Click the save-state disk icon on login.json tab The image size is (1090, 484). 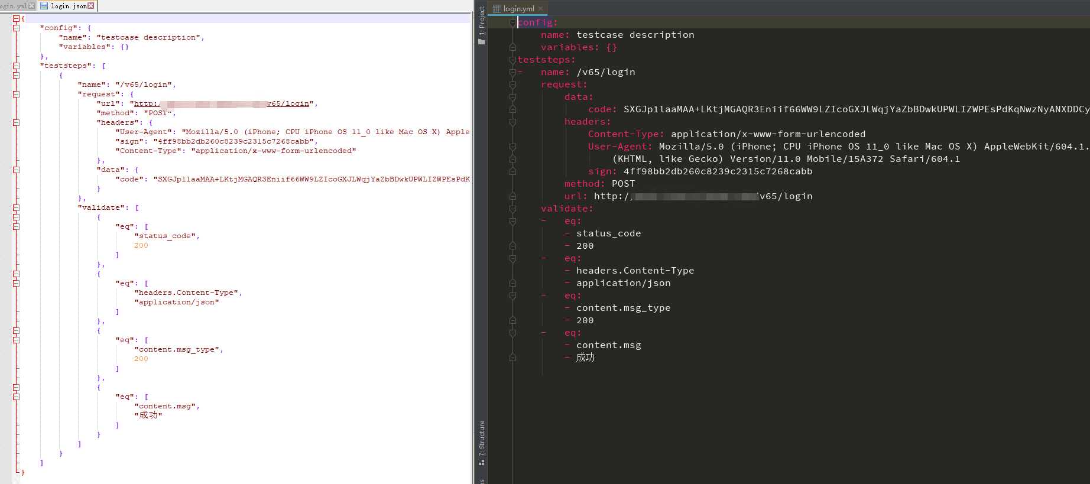click(x=44, y=5)
